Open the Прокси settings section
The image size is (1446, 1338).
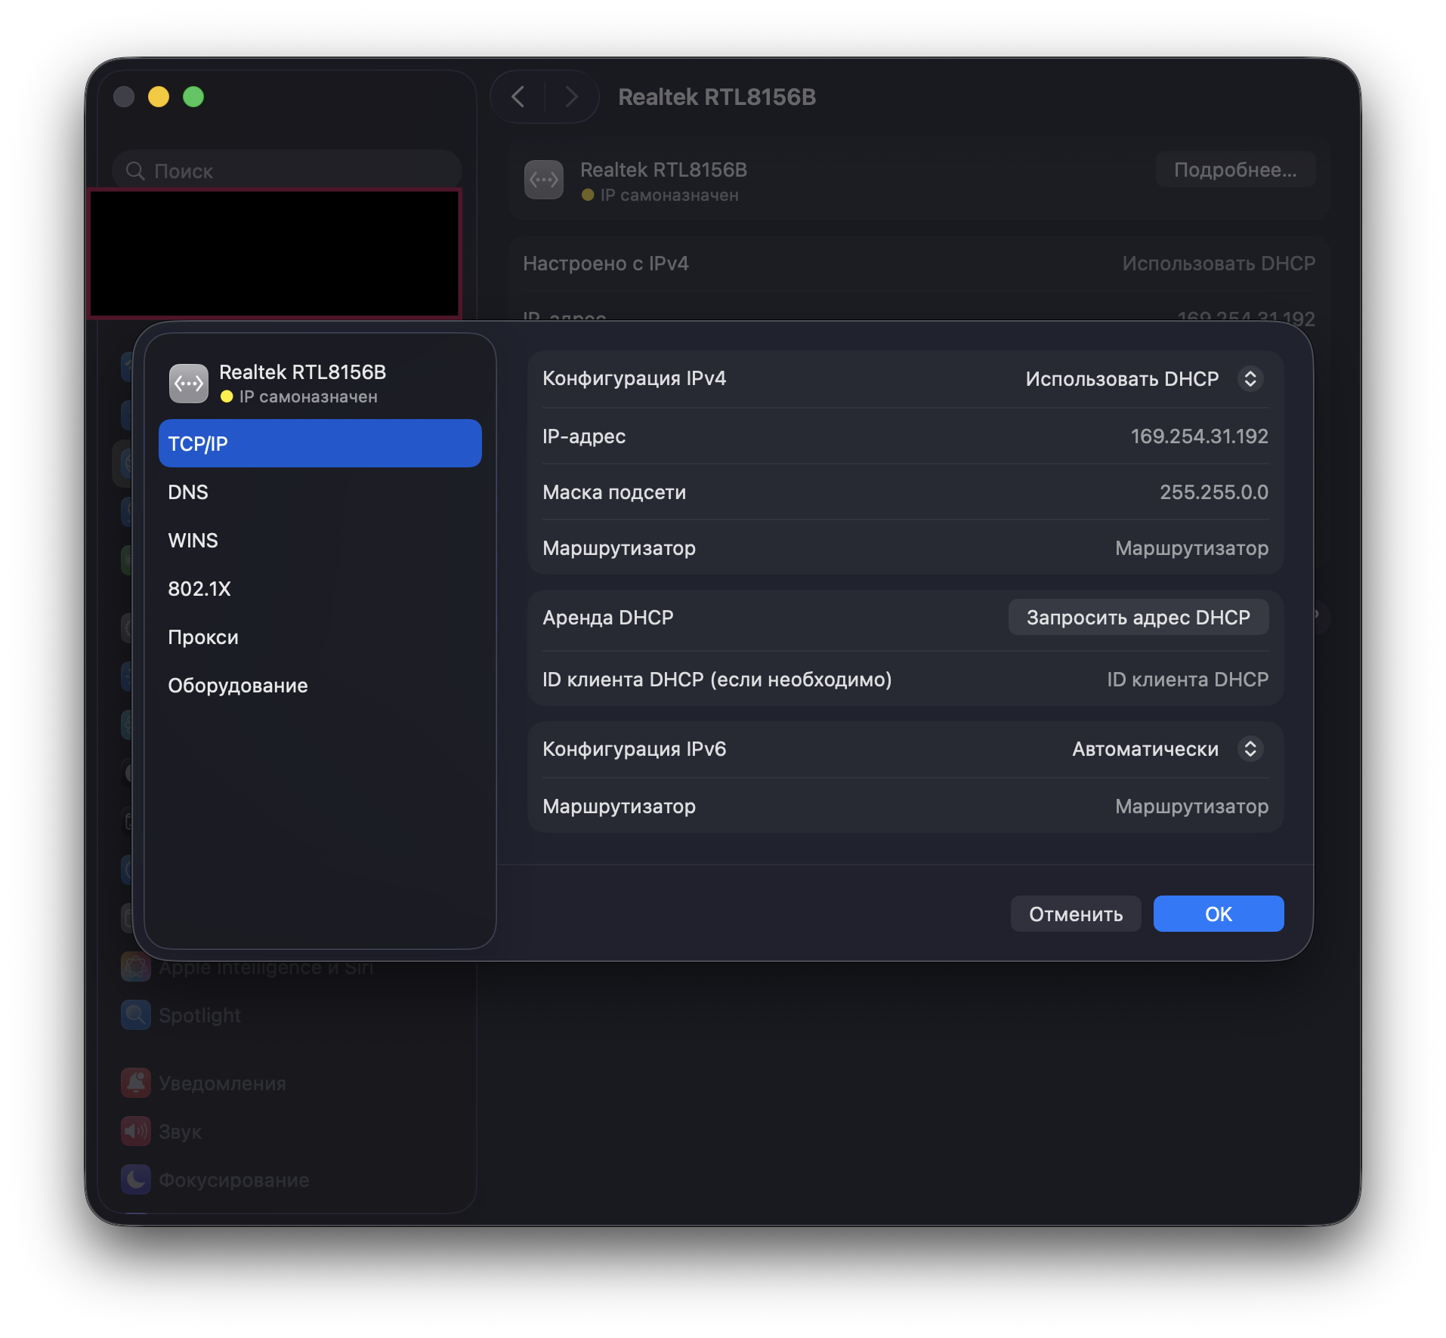coord(202,637)
